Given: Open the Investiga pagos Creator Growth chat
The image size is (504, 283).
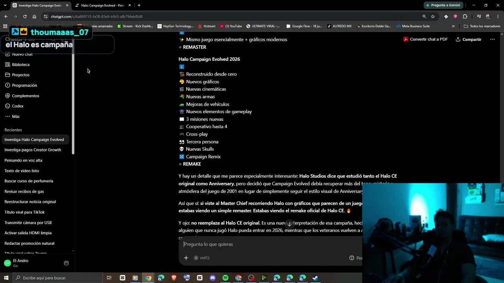Looking at the screenshot, I should 35,150.
